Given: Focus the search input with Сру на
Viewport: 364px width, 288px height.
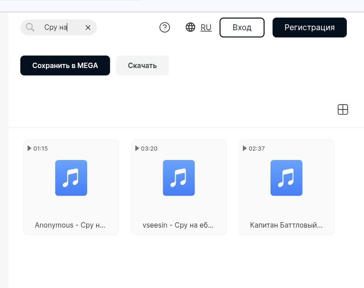Looking at the screenshot, I should pyautogui.click(x=61, y=27).
